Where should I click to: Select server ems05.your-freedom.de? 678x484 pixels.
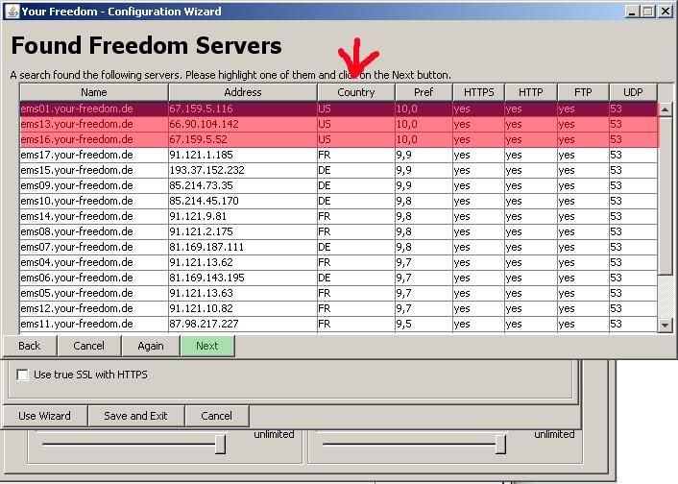339,293
